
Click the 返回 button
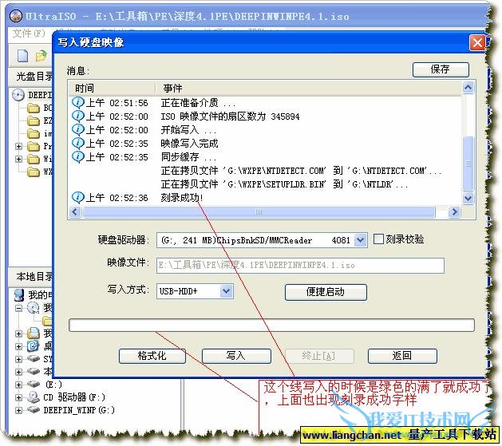pos(402,356)
